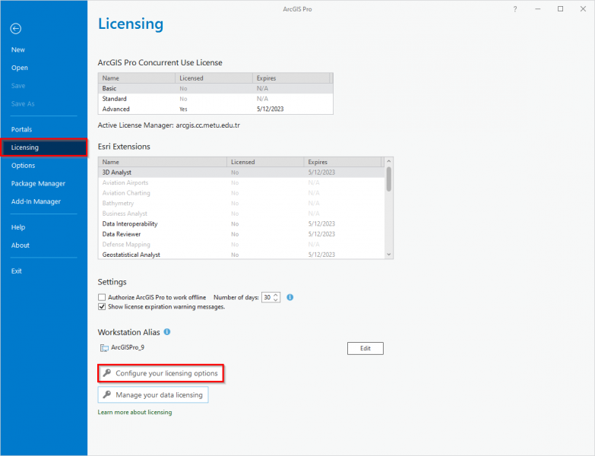Select Data Interoperability extension row
This screenshot has height=456, width=595.
coord(242,224)
